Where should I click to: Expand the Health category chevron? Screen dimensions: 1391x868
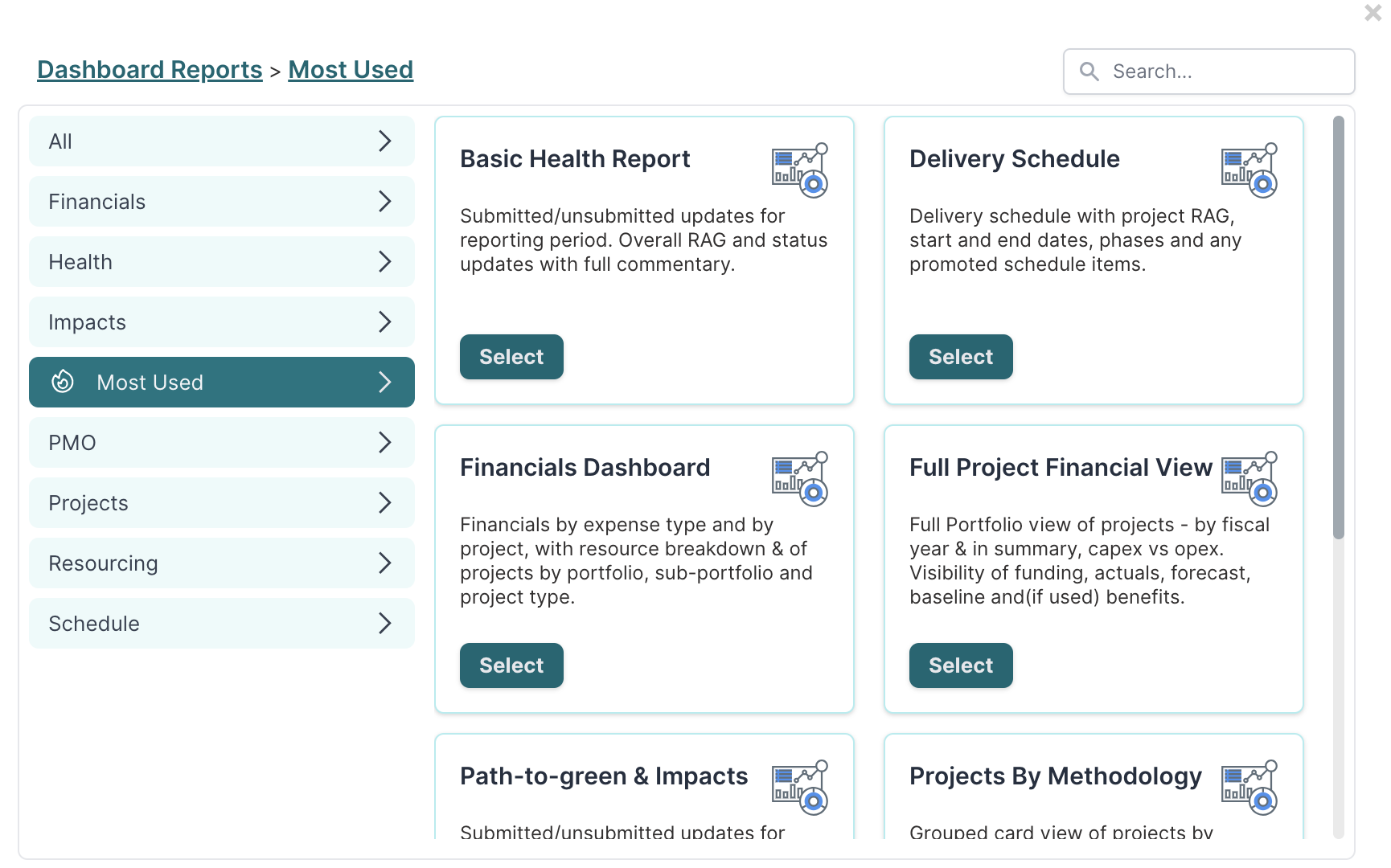[385, 261]
